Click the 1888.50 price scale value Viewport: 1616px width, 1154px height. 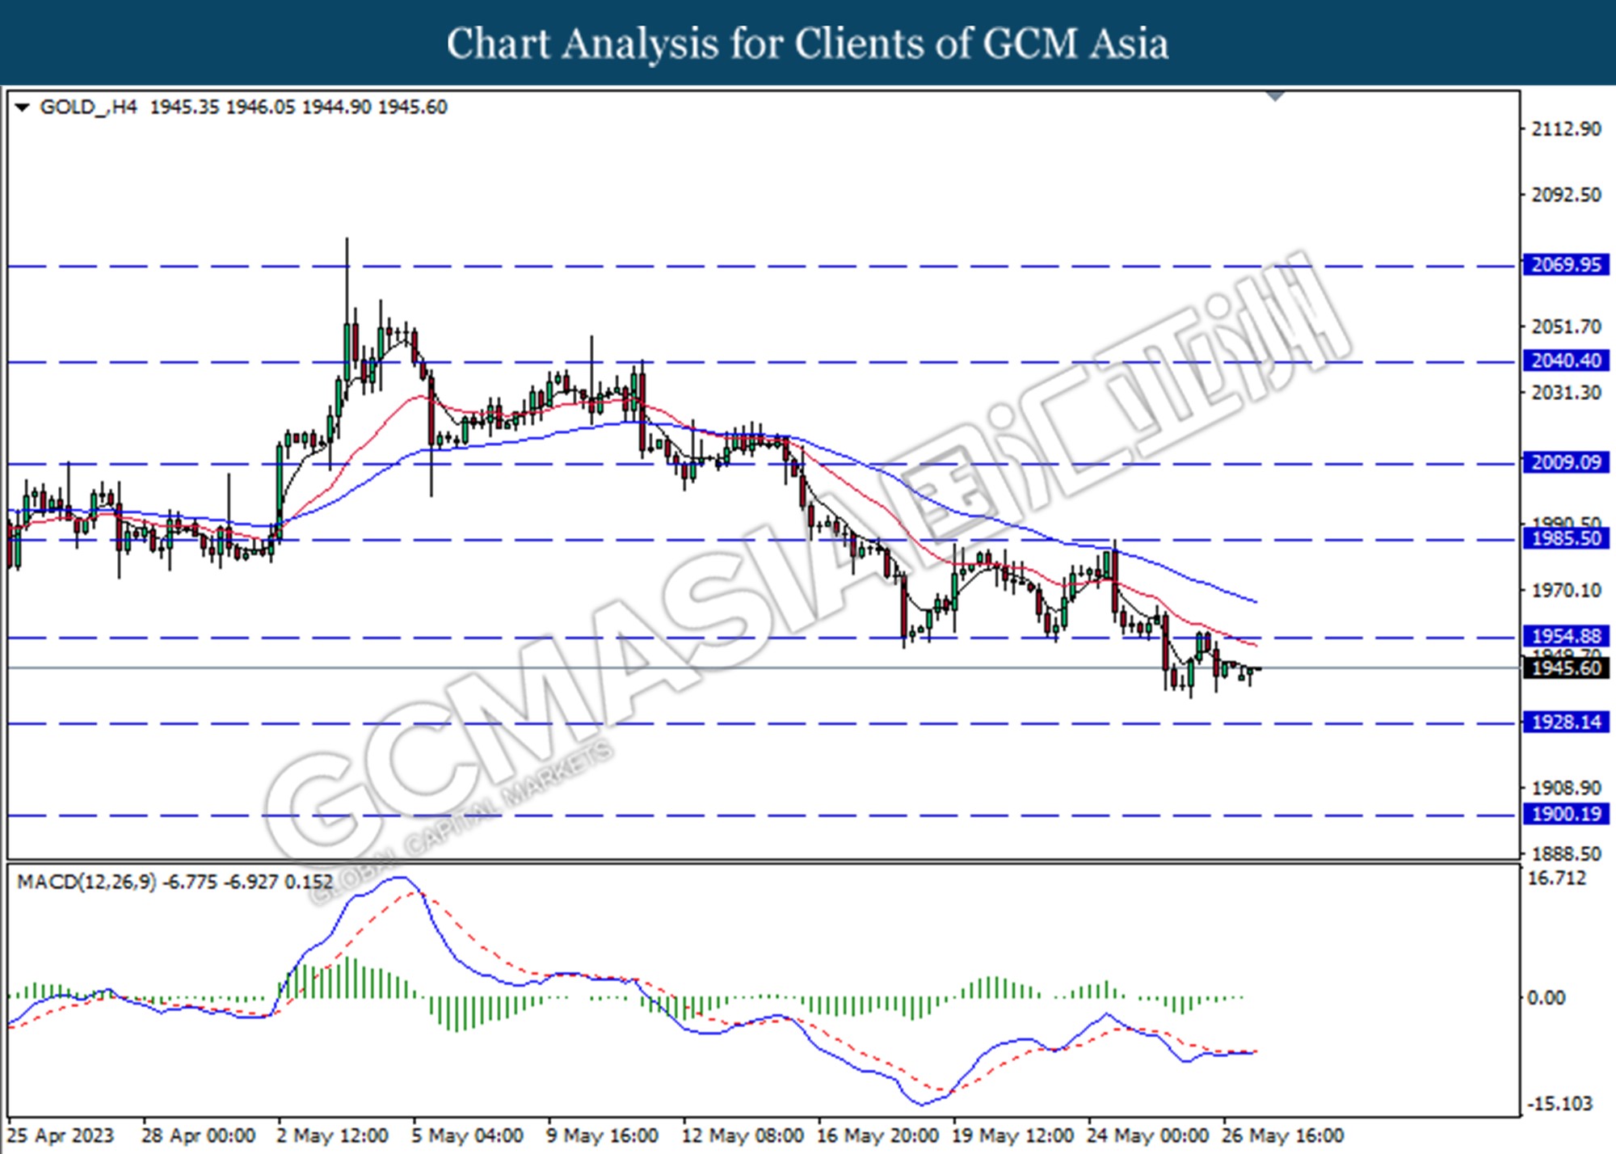(x=1566, y=854)
